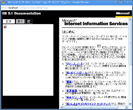Click the IIS 5.1 Documentation title
133x110 pixels.
point(22,13)
